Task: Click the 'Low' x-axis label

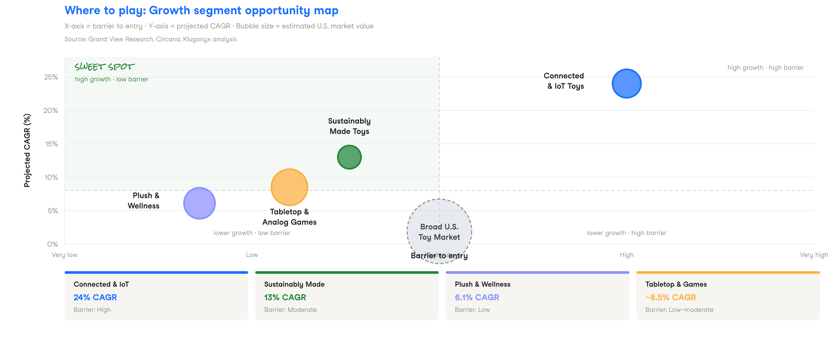Action: coord(252,255)
